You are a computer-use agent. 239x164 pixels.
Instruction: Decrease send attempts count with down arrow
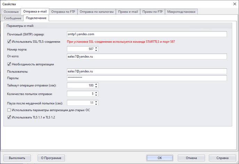click(96, 95)
